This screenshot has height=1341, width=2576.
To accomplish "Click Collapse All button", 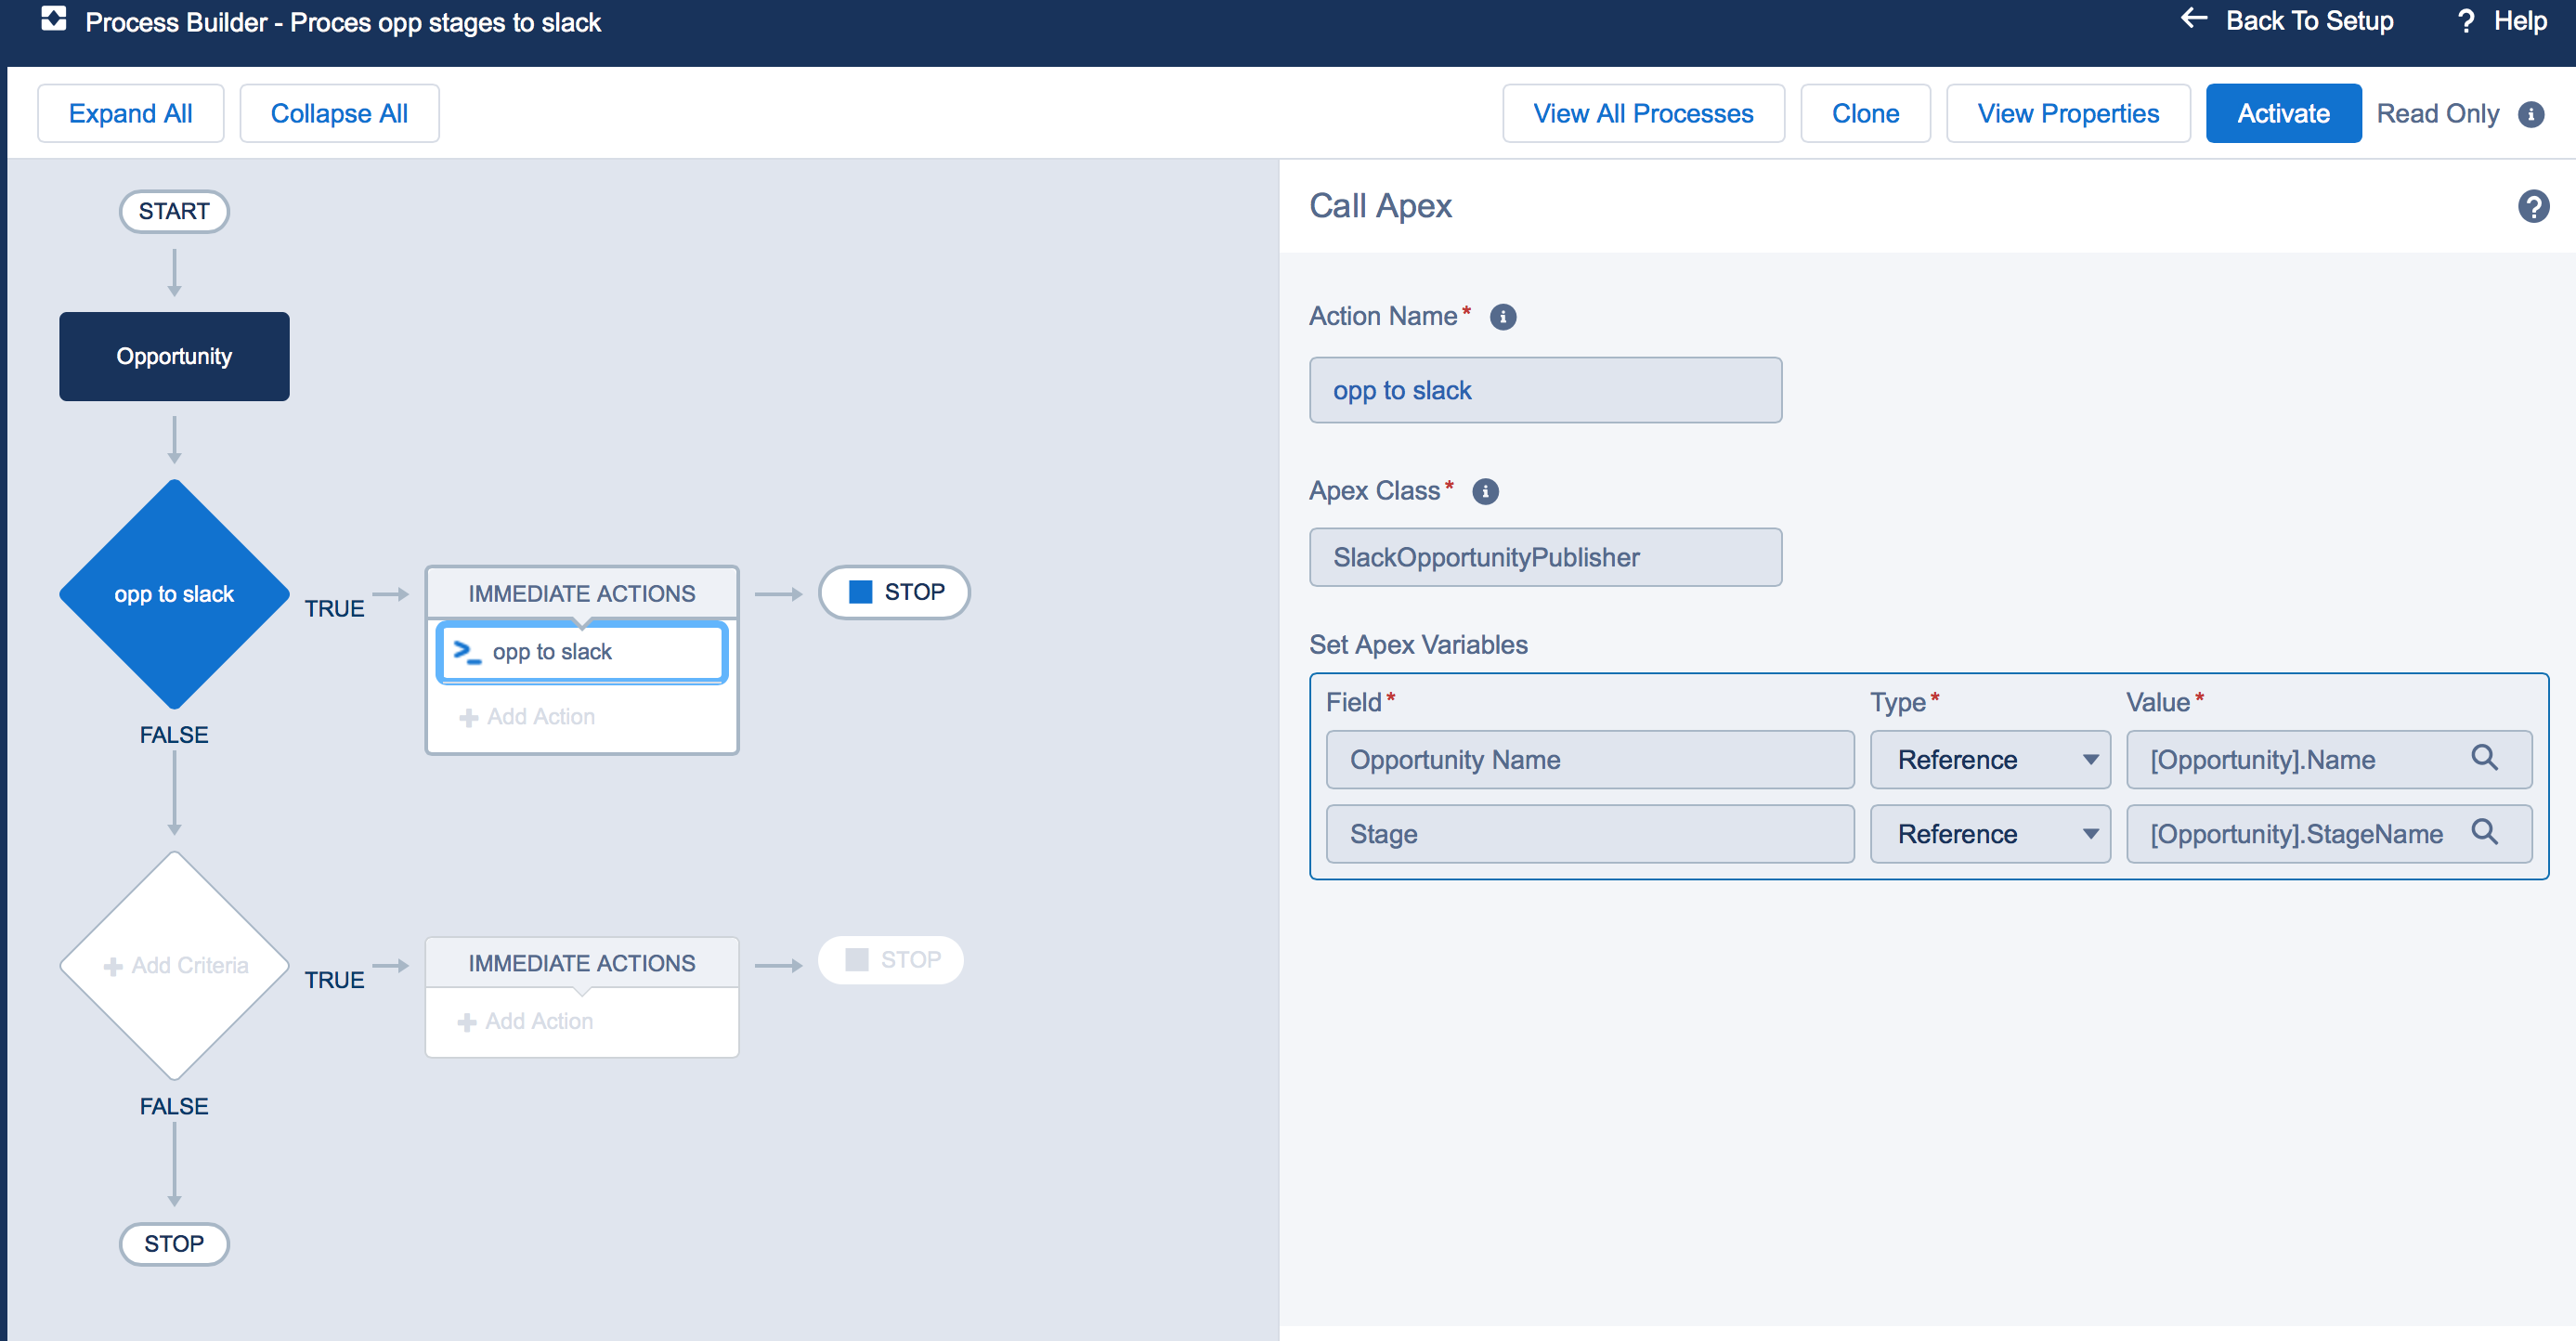I will tap(339, 114).
